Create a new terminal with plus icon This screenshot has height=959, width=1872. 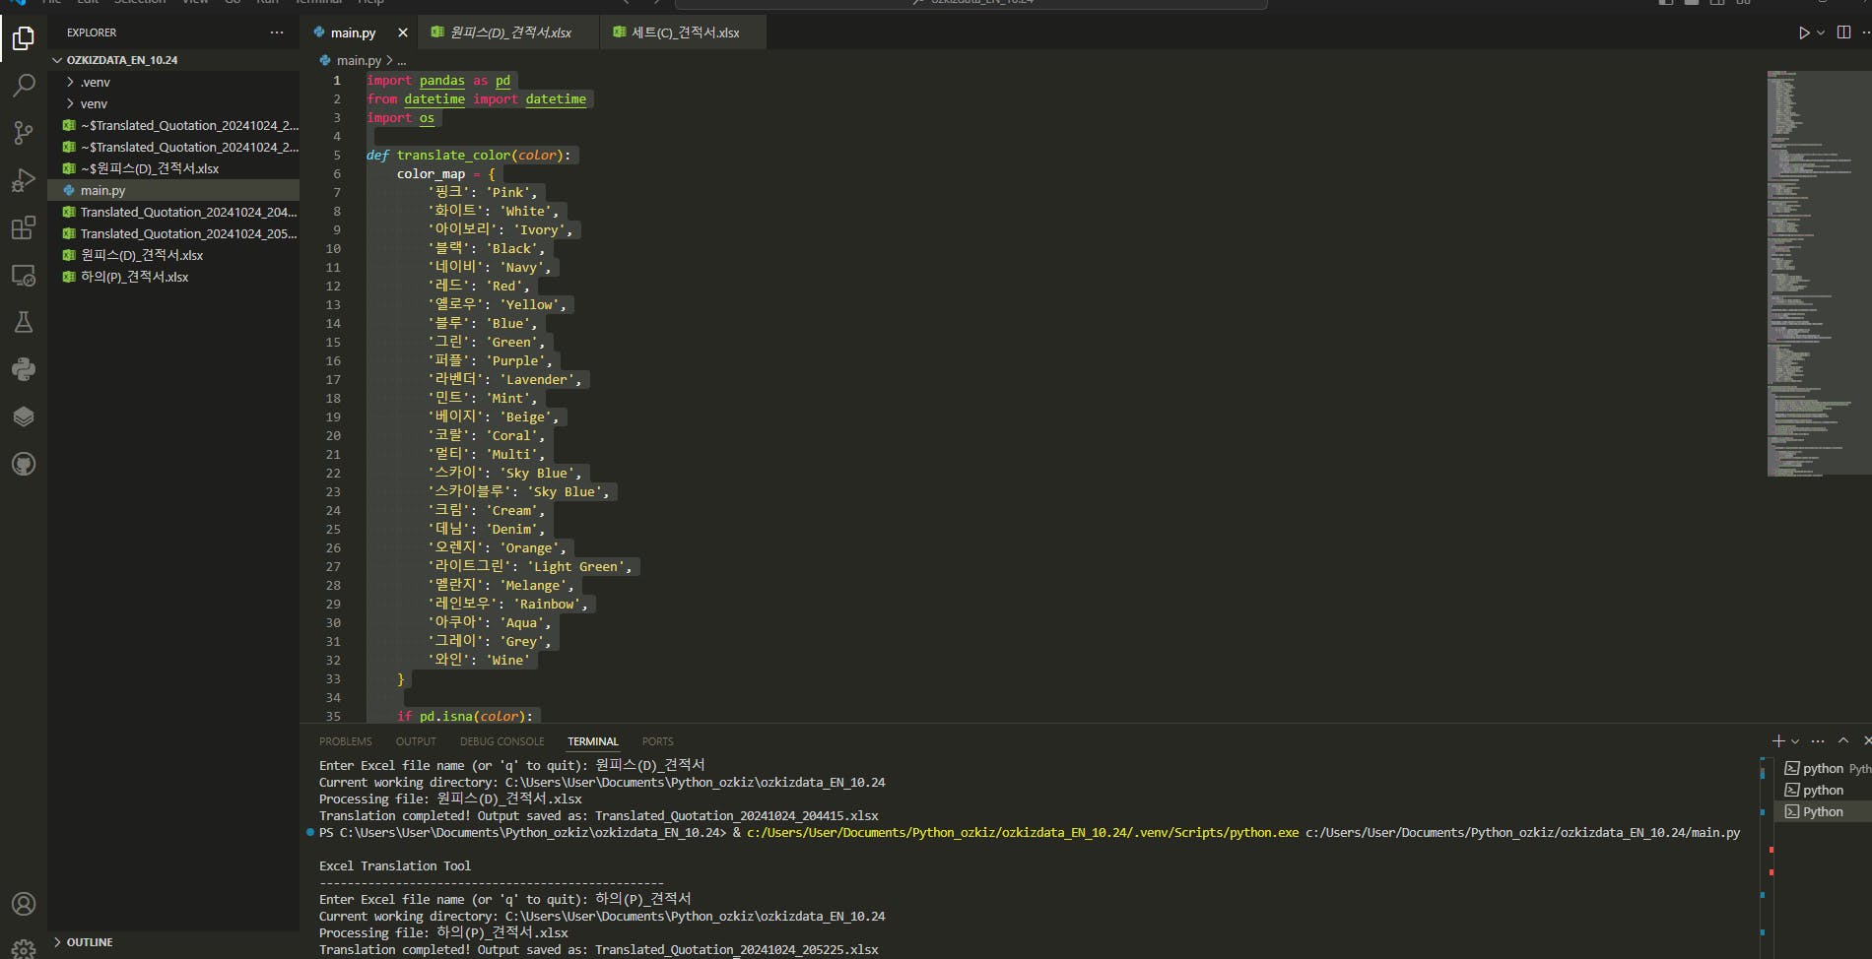[1778, 740]
